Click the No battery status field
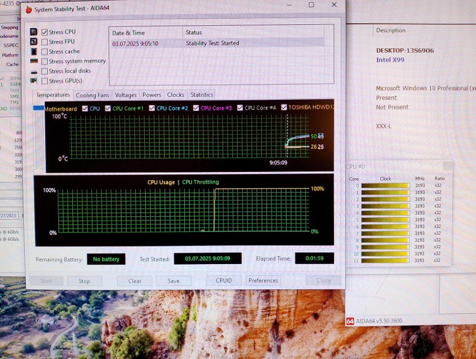Image resolution: width=476 pixels, height=359 pixels. 106,259
